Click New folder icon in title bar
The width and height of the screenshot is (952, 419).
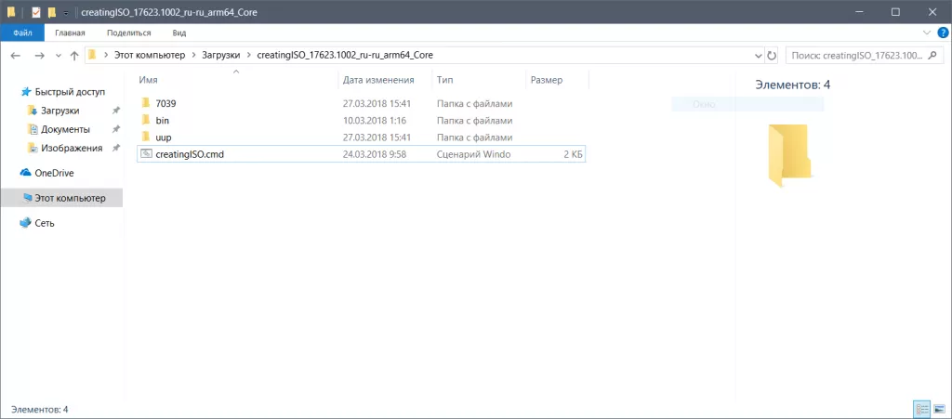click(x=52, y=12)
